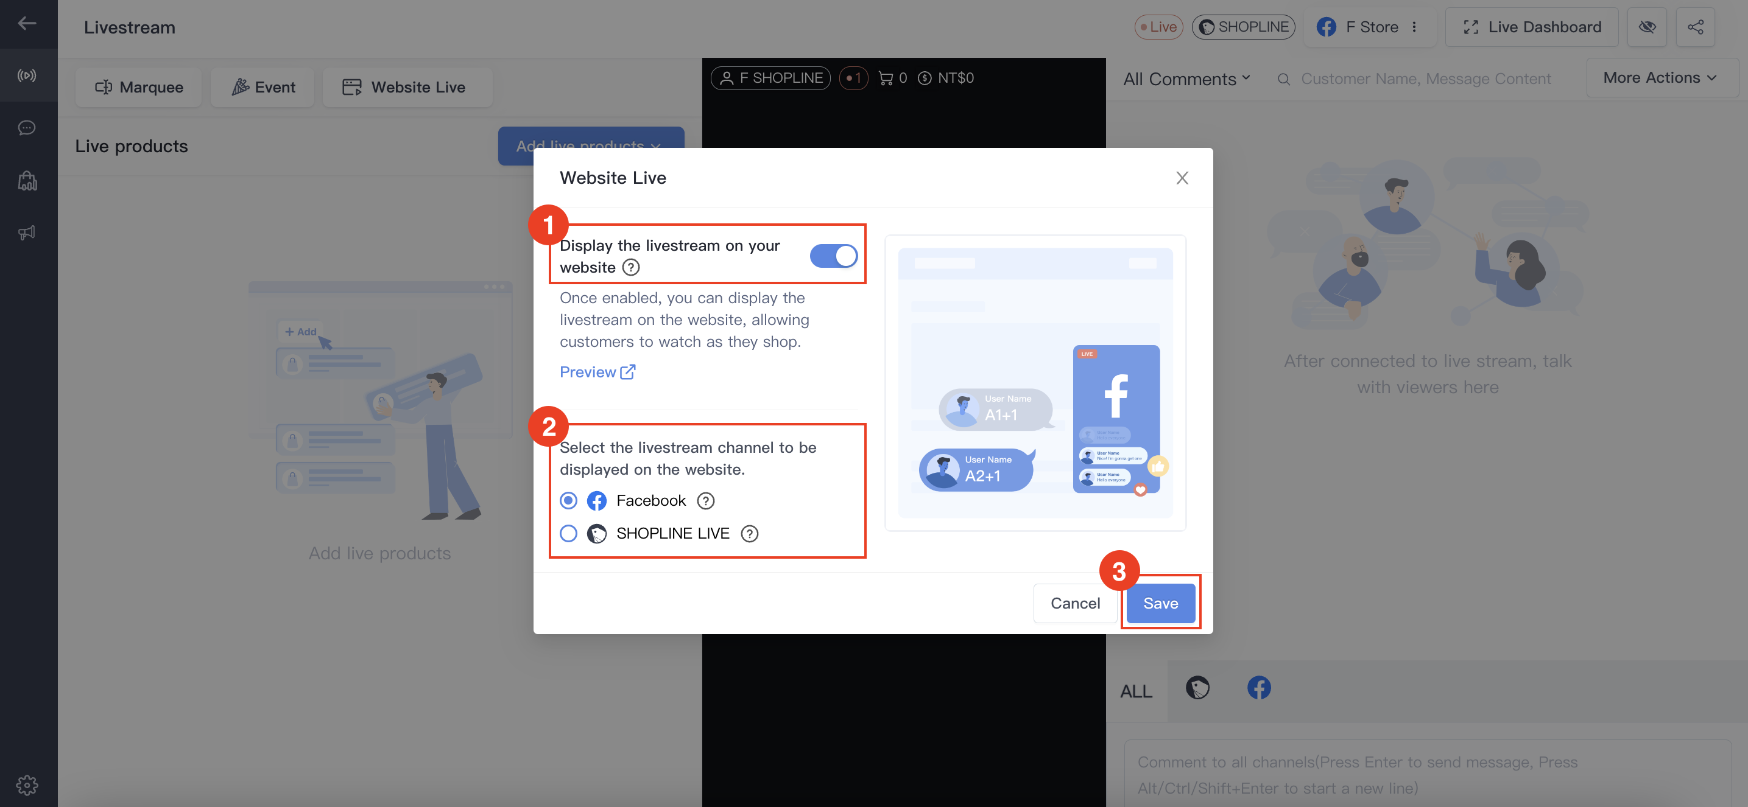Click the F Store Facebook icon
This screenshot has height=807, width=1748.
(1326, 27)
